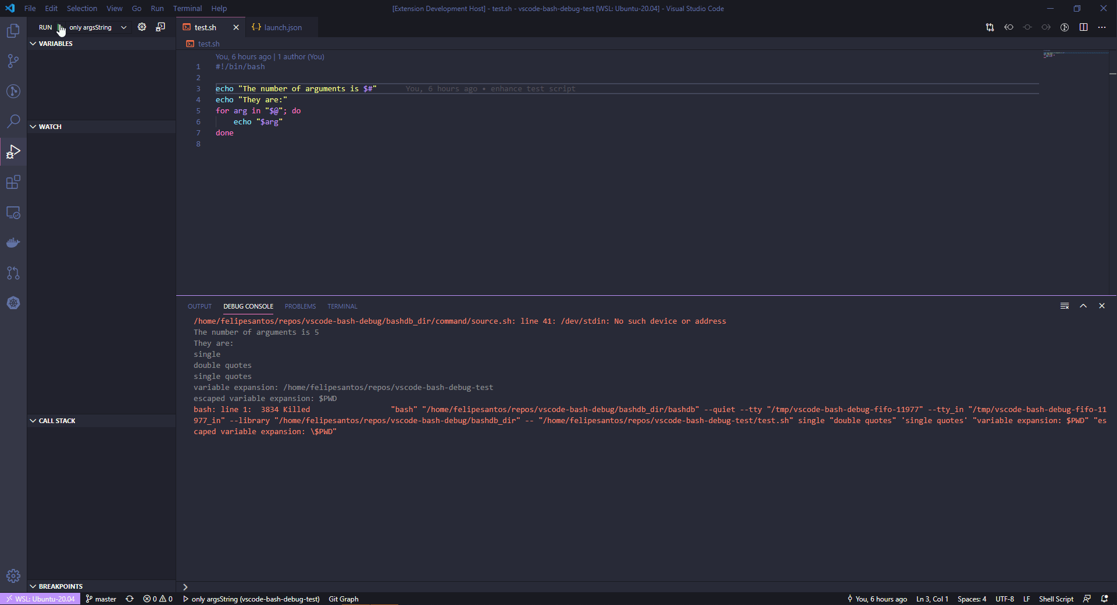Switch to the PROBLEMS panel tab

tap(300, 306)
